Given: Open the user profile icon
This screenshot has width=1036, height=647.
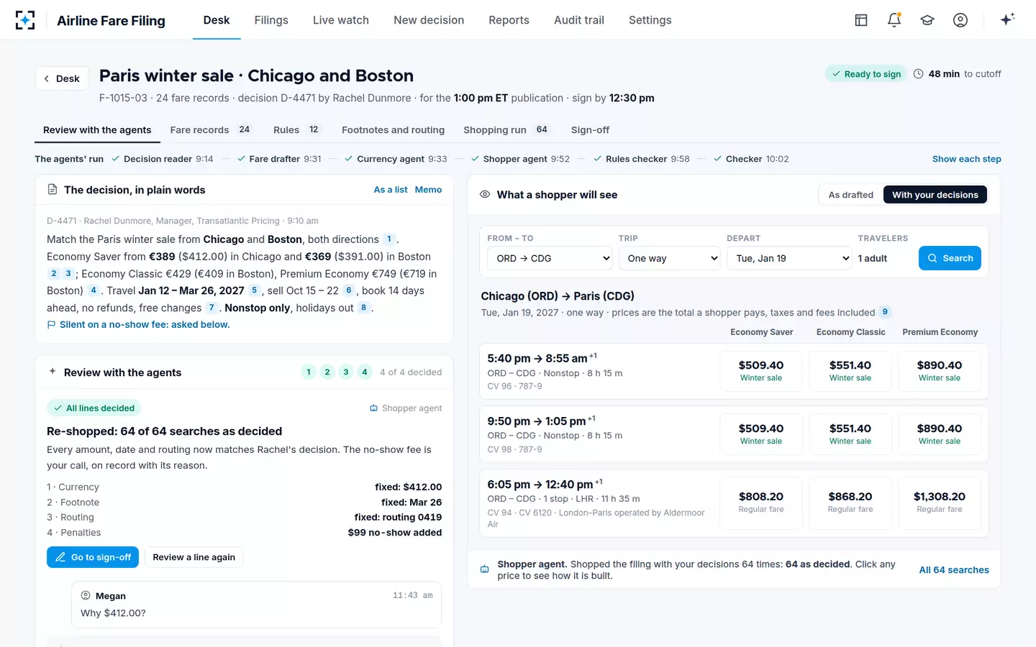Looking at the screenshot, I should (x=960, y=20).
